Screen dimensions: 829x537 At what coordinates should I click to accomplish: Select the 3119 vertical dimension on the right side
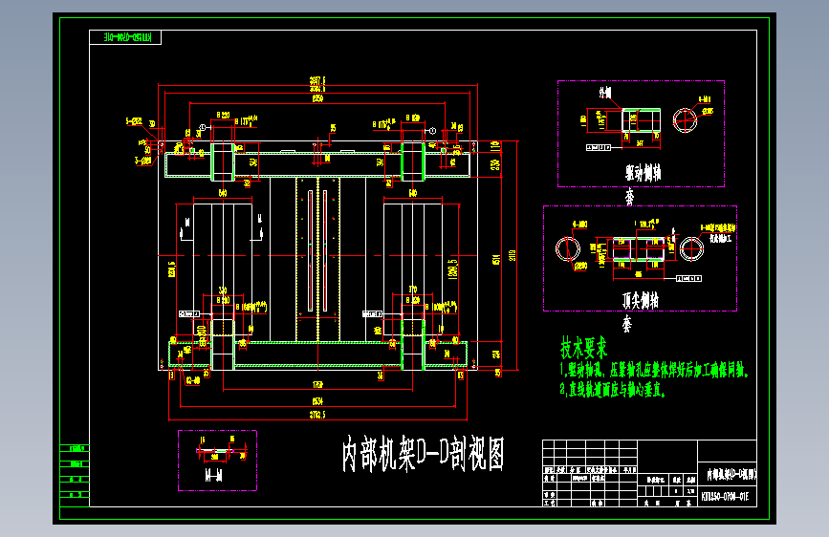(x=512, y=256)
